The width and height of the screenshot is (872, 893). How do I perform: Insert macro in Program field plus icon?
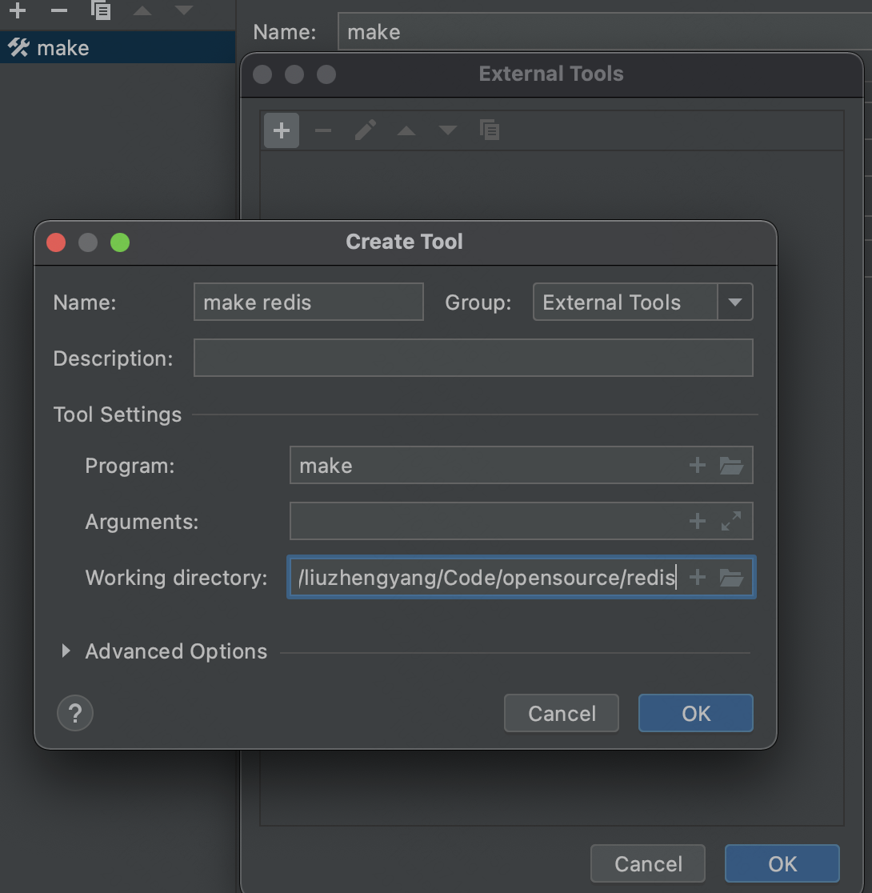point(698,466)
